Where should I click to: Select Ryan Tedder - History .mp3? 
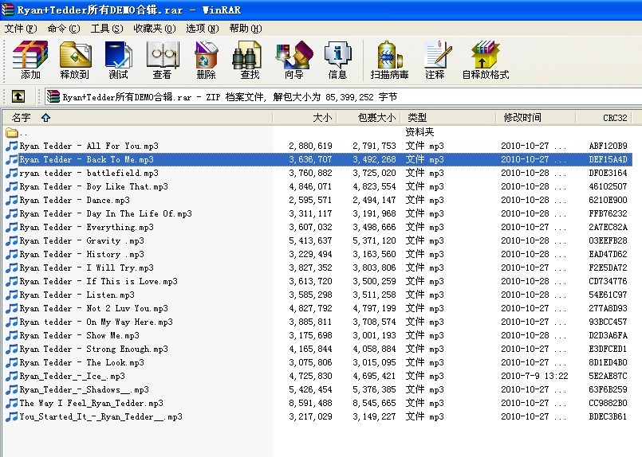[x=81, y=254]
